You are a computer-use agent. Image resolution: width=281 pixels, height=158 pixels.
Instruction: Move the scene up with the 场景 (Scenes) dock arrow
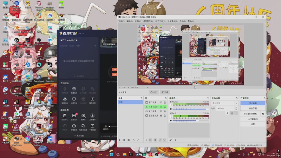133,140
